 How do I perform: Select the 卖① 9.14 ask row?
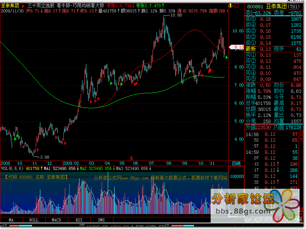274,43
